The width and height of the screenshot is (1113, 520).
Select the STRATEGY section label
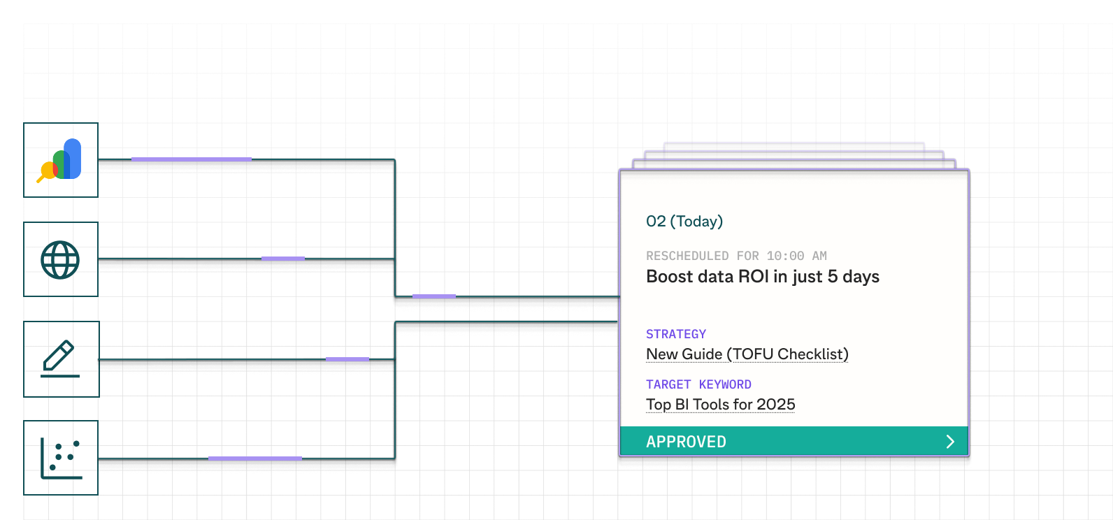click(675, 334)
